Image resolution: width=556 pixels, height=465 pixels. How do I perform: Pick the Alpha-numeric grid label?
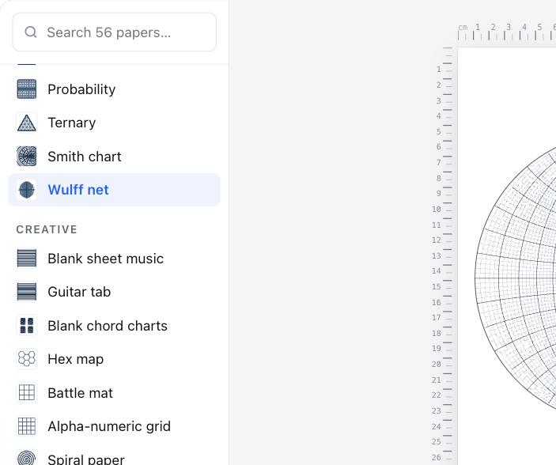[x=109, y=426]
